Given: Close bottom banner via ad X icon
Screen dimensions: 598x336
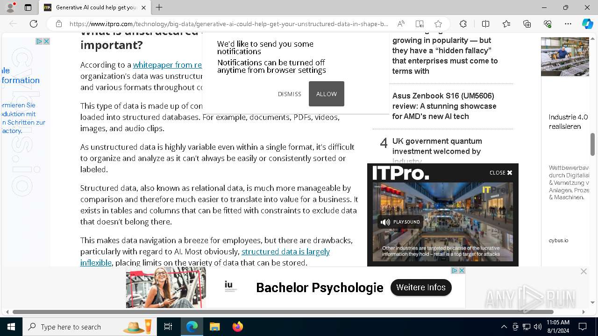Looking at the screenshot, I should pos(462,271).
